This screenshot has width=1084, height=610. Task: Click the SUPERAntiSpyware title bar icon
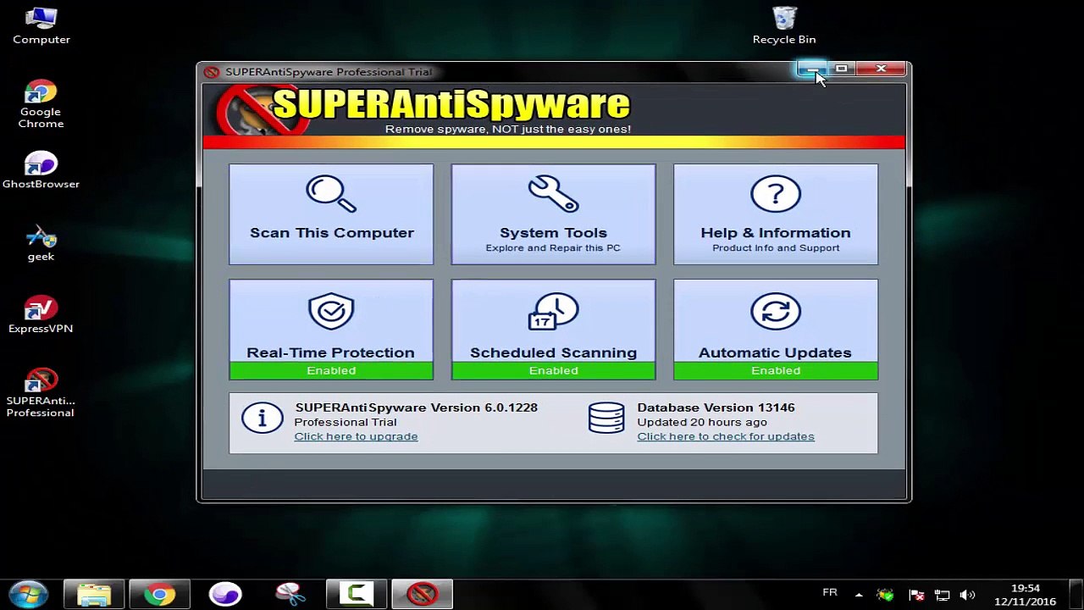(x=212, y=72)
